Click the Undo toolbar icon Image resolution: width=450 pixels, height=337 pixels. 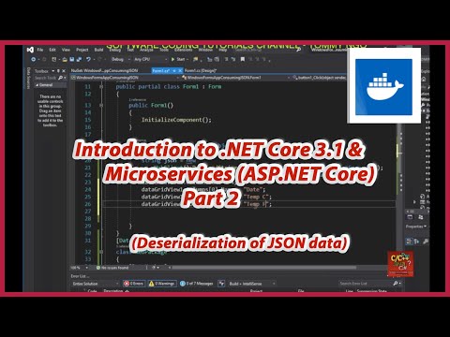click(x=88, y=59)
